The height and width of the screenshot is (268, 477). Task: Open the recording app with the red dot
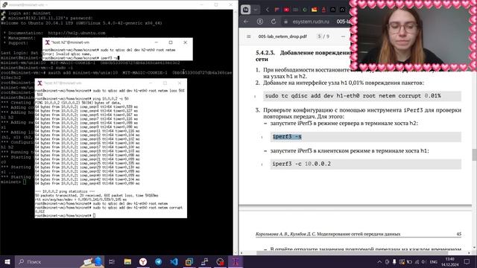point(221,261)
